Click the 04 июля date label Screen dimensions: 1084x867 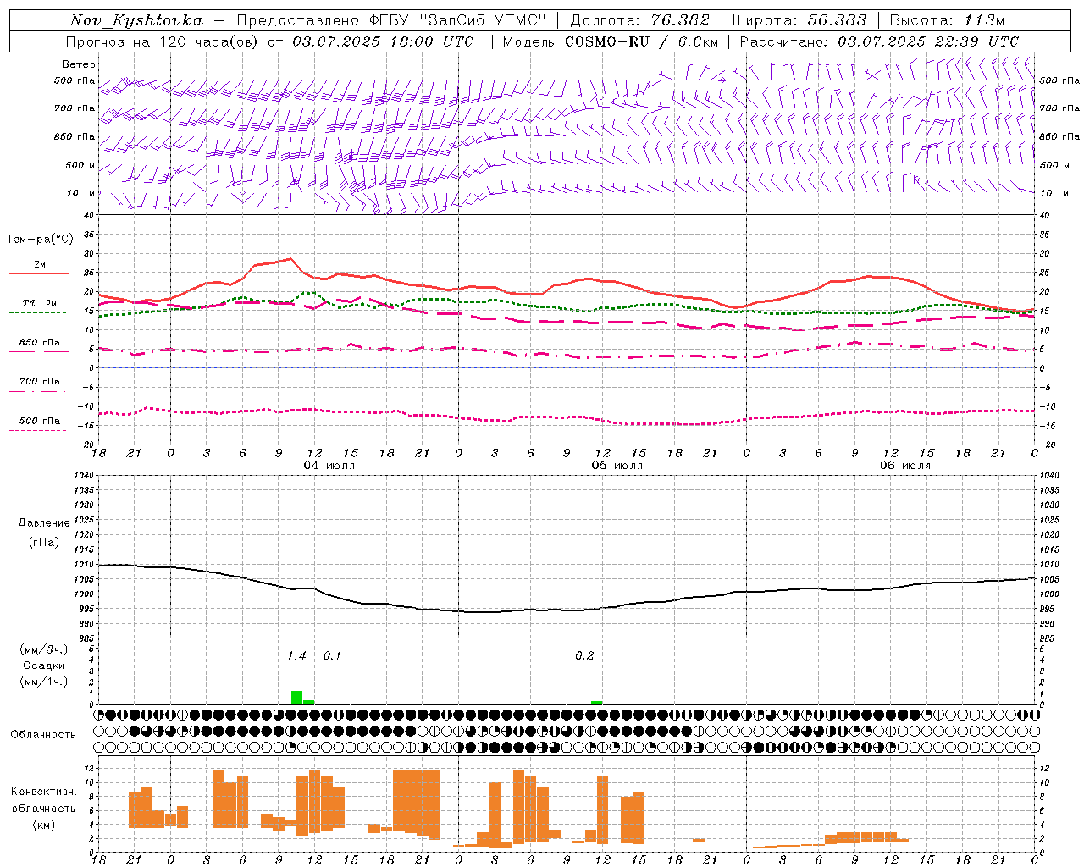(x=329, y=466)
